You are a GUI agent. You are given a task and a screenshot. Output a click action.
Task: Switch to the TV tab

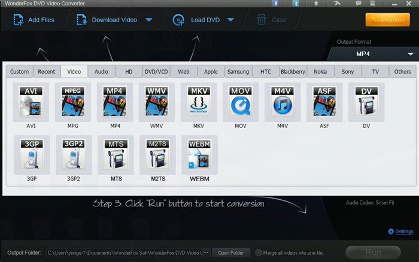[x=375, y=72]
